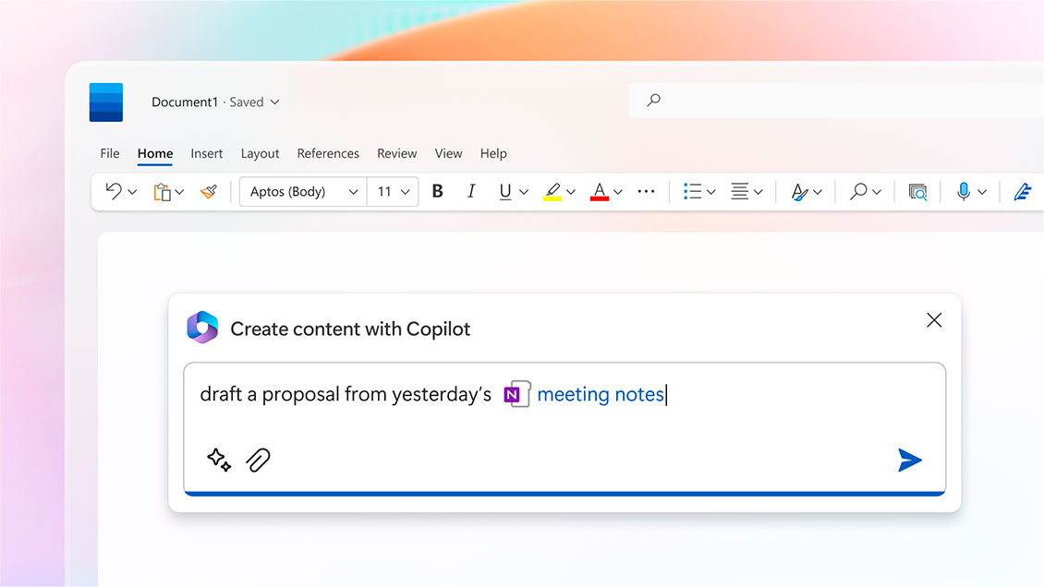Viewport: 1044px width, 587px height.
Task: Click the meeting notes link
Action: pyautogui.click(x=601, y=394)
